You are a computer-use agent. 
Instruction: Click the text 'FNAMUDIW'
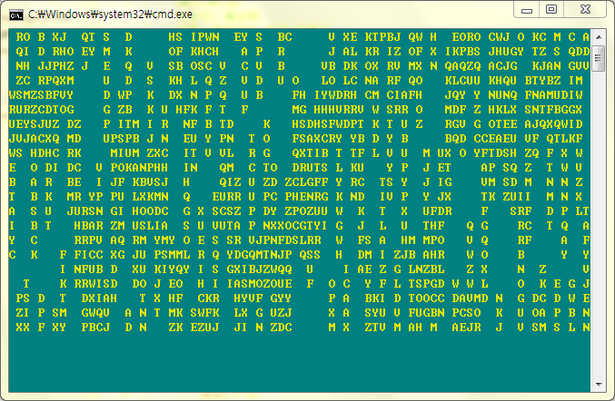(553, 95)
